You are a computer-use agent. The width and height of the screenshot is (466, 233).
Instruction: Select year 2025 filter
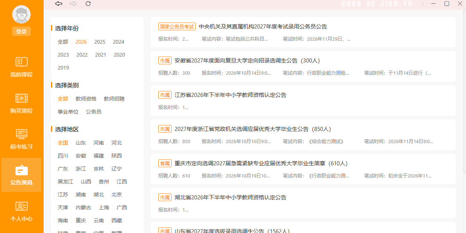coord(100,42)
